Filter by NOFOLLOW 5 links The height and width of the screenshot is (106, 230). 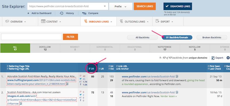(195, 48)
